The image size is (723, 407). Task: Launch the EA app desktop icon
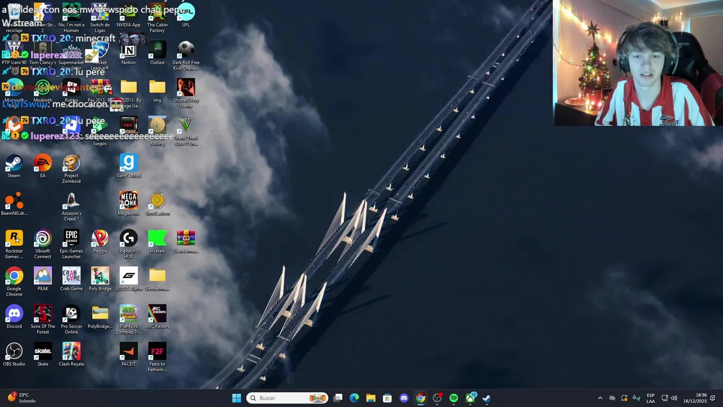pos(43,167)
